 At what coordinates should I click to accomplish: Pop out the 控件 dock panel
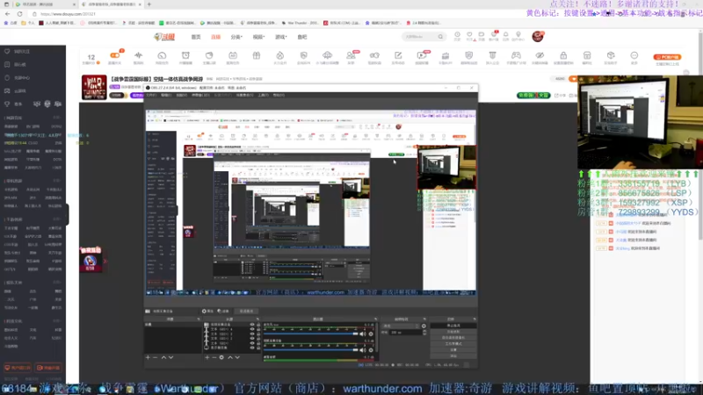pyautogui.click(x=475, y=320)
